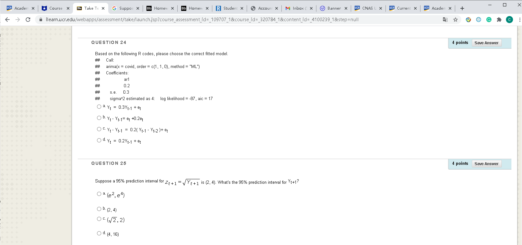The height and width of the screenshot is (245, 522).
Task: Maximize the Chrome window
Action: coord(505,4)
